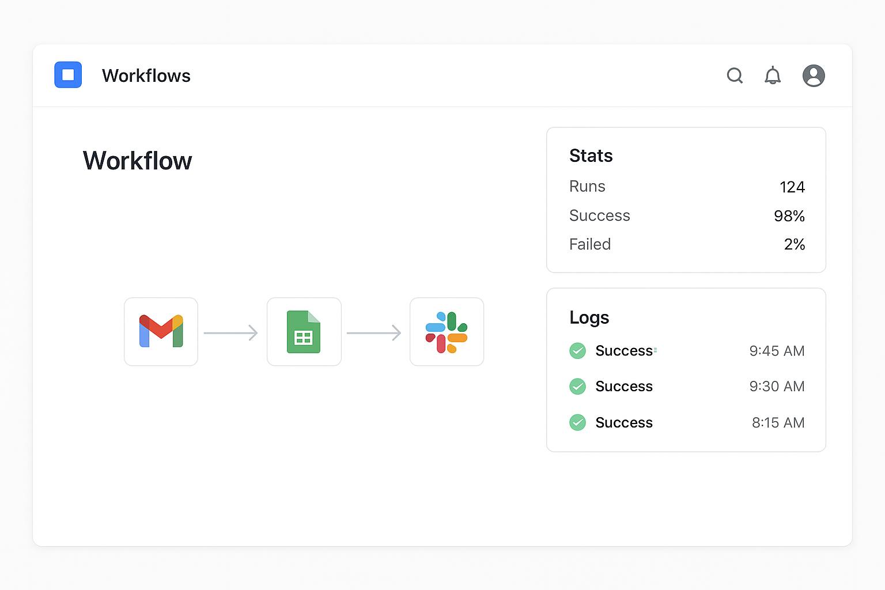This screenshot has height=590, width=885.
Task: Click the blue Workflows app logo
Action: pyautogui.click(x=67, y=75)
